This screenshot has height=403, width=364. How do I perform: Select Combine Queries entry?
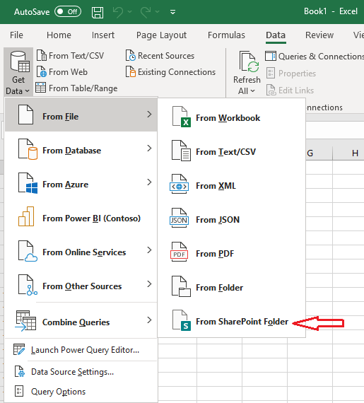(x=81, y=320)
